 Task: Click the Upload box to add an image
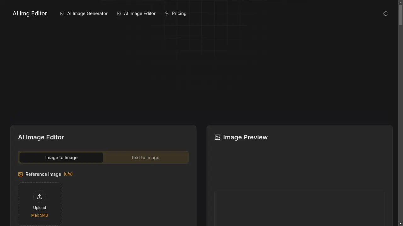click(x=40, y=204)
